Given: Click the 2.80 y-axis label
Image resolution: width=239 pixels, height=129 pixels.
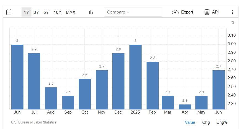Looking at the screenshot, I should 232,61.
